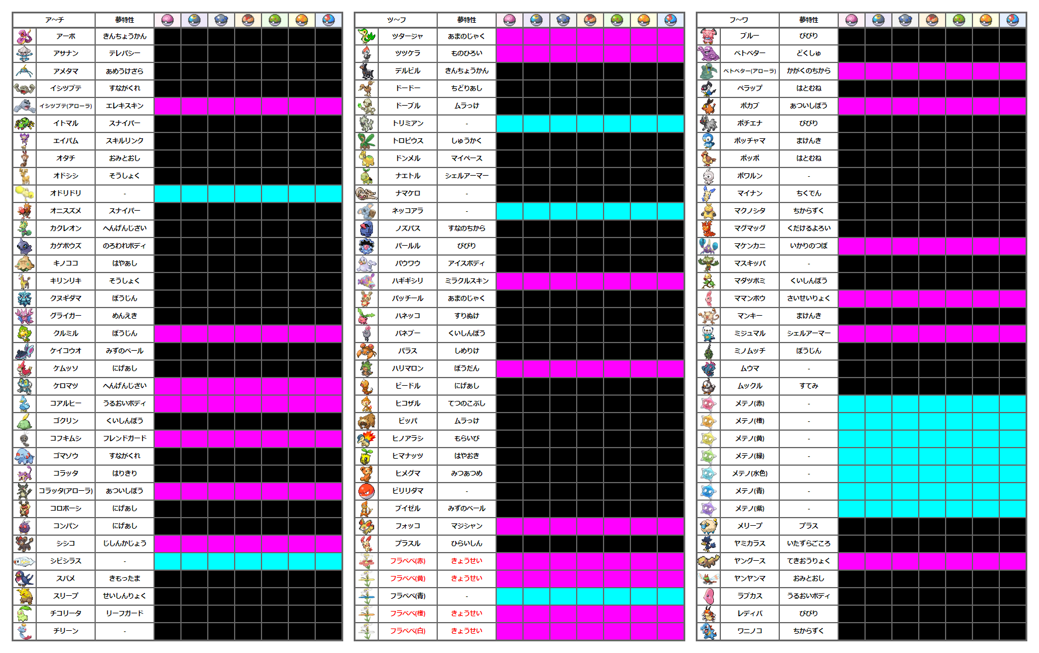Click the cyan Love Ball cell for オドリドリ
This screenshot has width=1039, height=653.
tap(168, 193)
